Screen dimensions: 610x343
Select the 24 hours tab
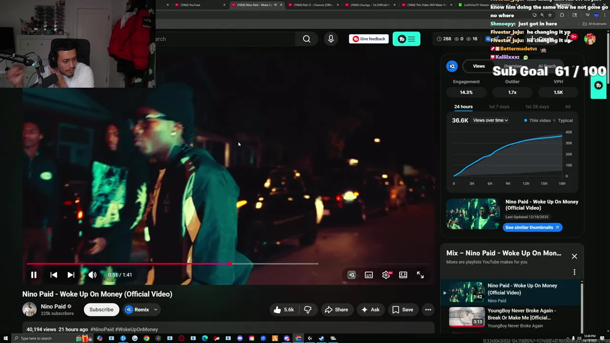coord(463,107)
